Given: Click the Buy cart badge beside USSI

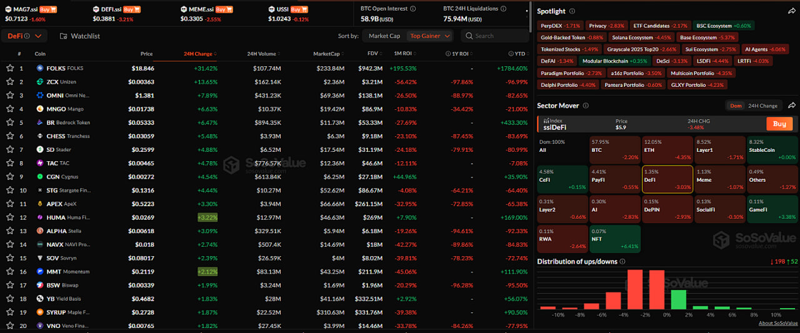Looking at the screenshot, I should coord(299,9).
